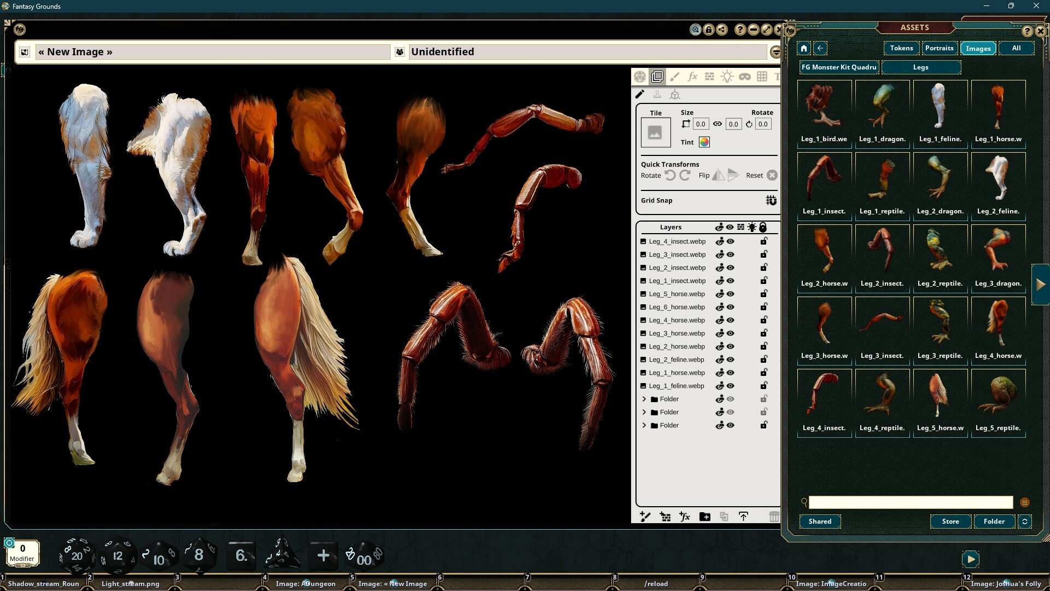This screenshot has width=1050, height=591.
Task: Click the add-folder icon at the layers panel bottom
Action: 705,517
